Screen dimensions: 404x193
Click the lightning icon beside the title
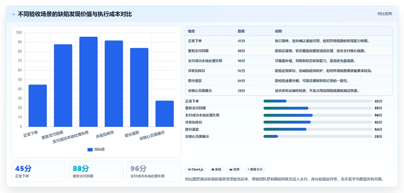pyautogui.click(x=13, y=14)
